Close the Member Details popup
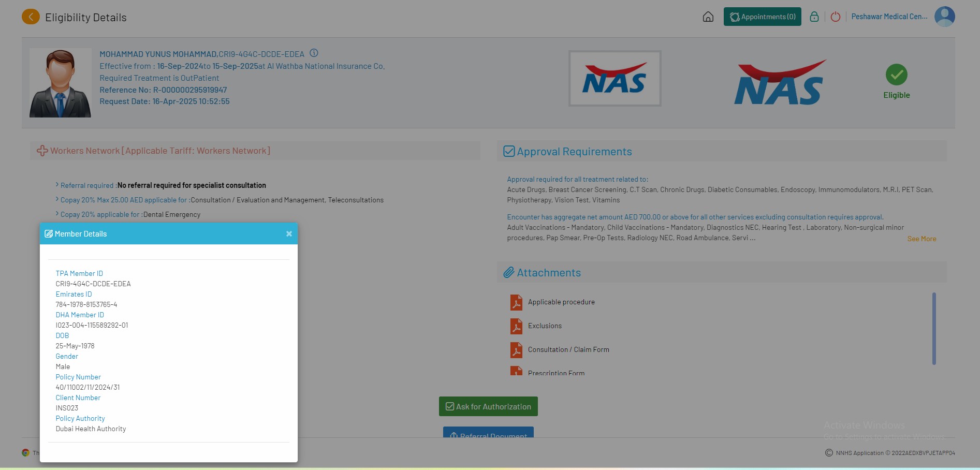Screen dimensions: 980x470 289,234
